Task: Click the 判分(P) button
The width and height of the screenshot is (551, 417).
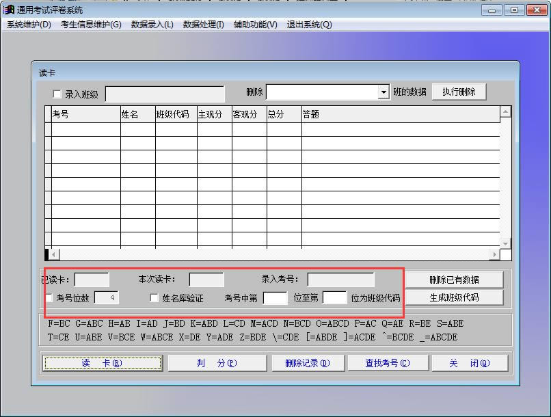Action: (217, 363)
